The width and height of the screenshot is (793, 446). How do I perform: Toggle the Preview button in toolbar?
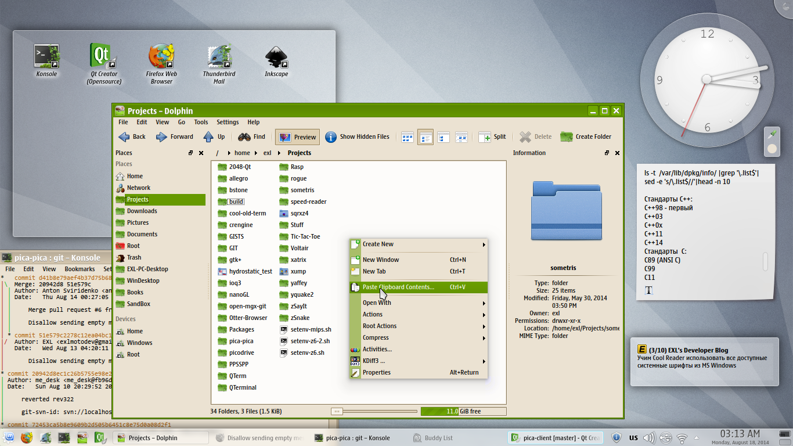coord(298,137)
